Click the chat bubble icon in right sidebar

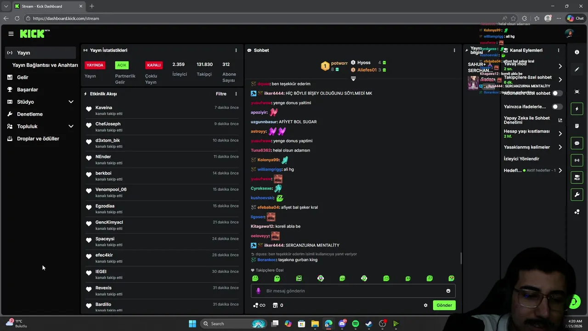[577, 143]
